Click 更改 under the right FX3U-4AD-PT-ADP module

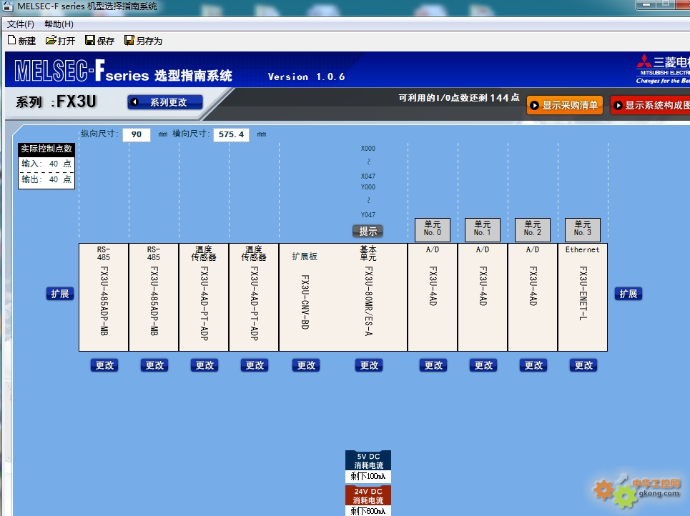tap(255, 365)
